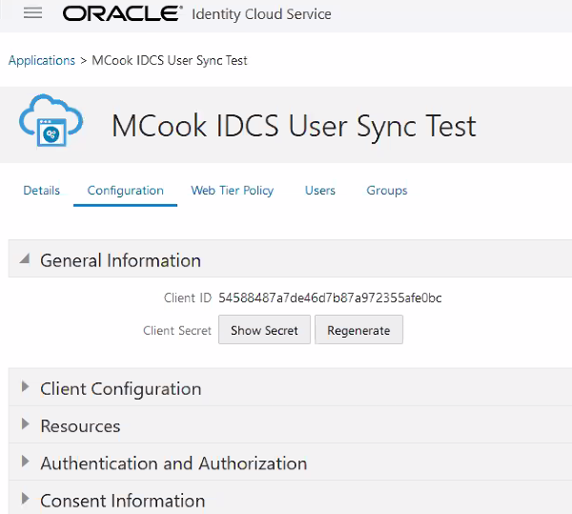Switch to the Details tab

coord(42,191)
